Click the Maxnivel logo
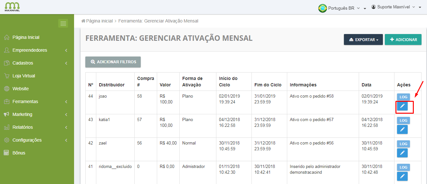 12,7
